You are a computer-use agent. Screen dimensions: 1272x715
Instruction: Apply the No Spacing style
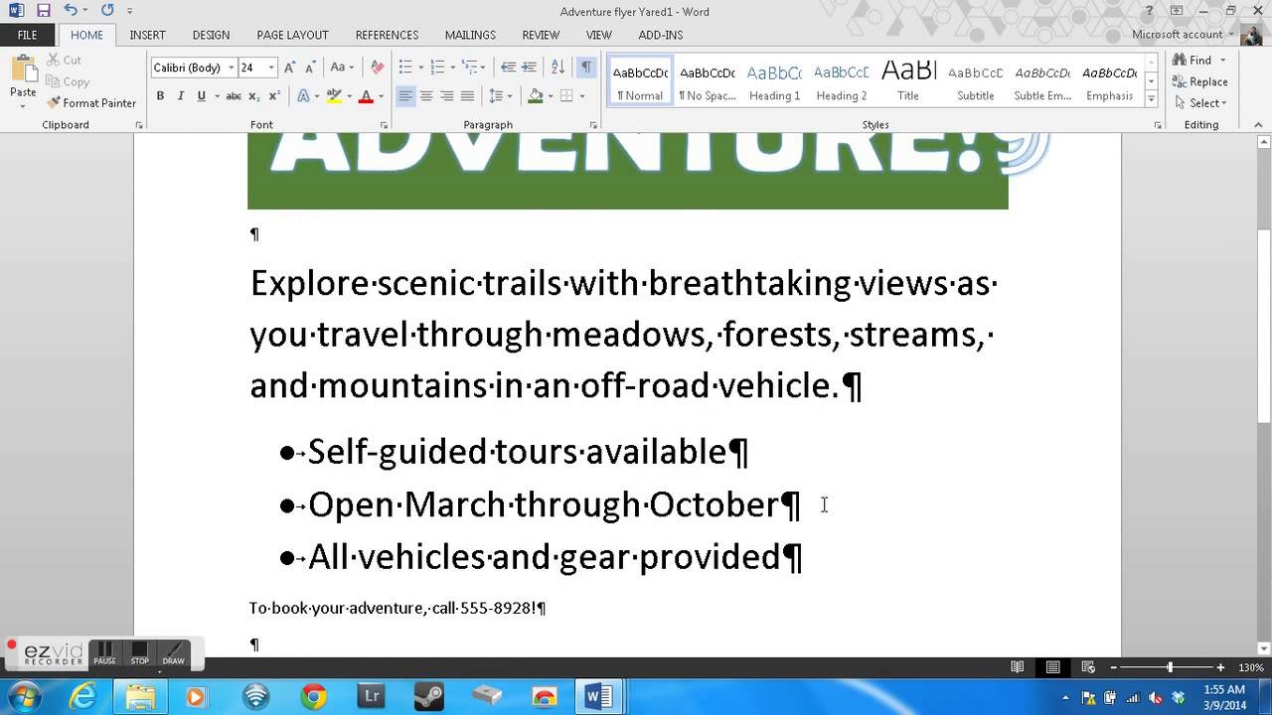pos(708,81)
